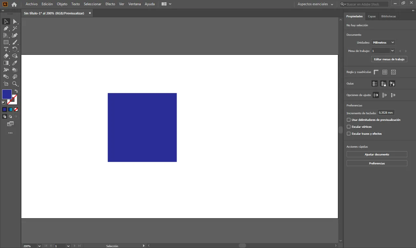This screenshot has width=416, height=248.
Task: Select the Paintbrush tool
Action: (x=15, y=42)
